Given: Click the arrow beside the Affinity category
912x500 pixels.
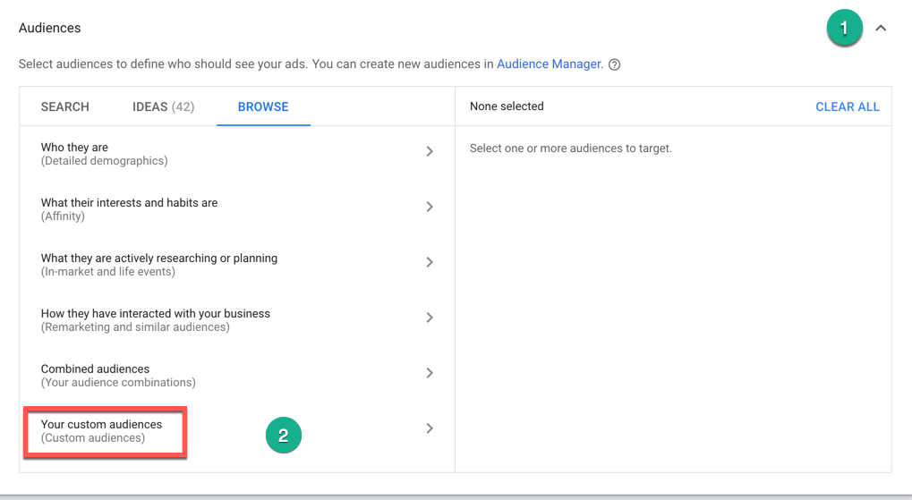Looking at the screenshot, I should [430, 208].
